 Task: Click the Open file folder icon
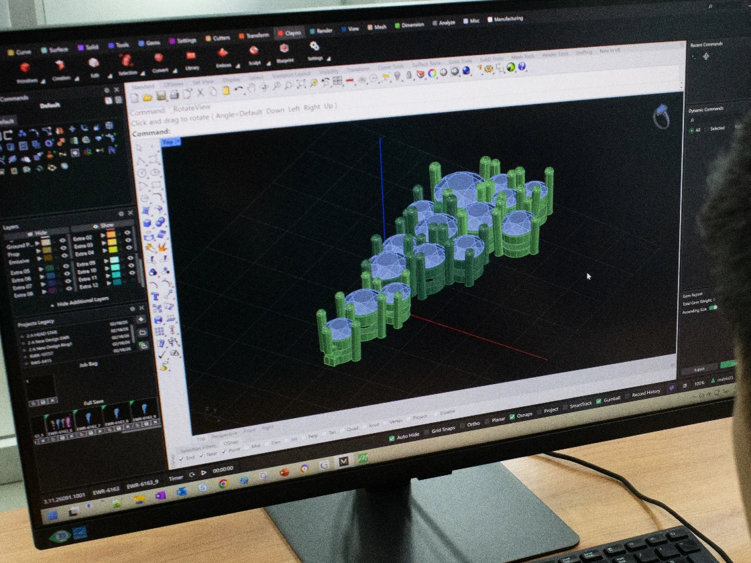tap(147, 97)
